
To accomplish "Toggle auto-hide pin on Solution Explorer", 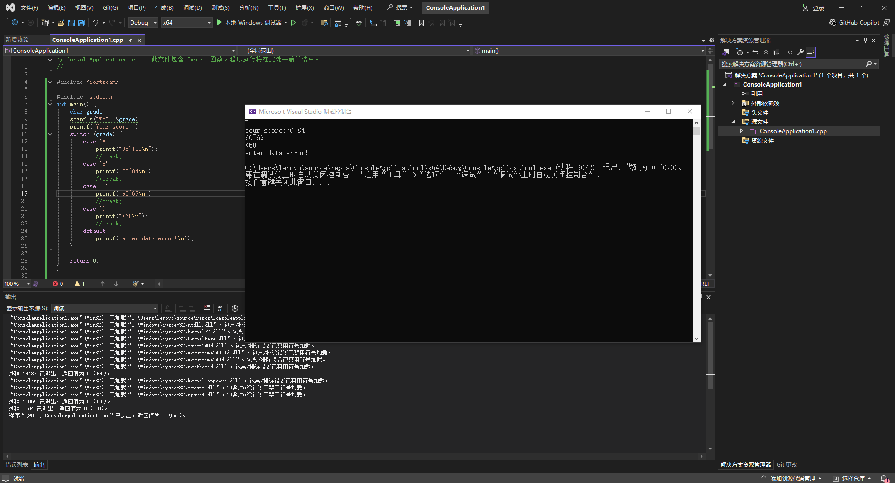I will [x=865, y=41].
